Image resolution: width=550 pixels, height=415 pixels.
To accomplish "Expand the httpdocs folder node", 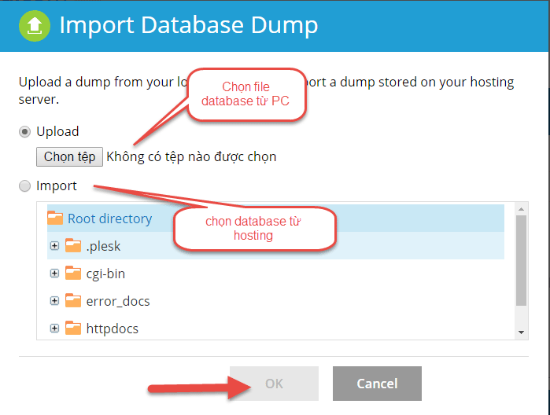I will (54, 329).
